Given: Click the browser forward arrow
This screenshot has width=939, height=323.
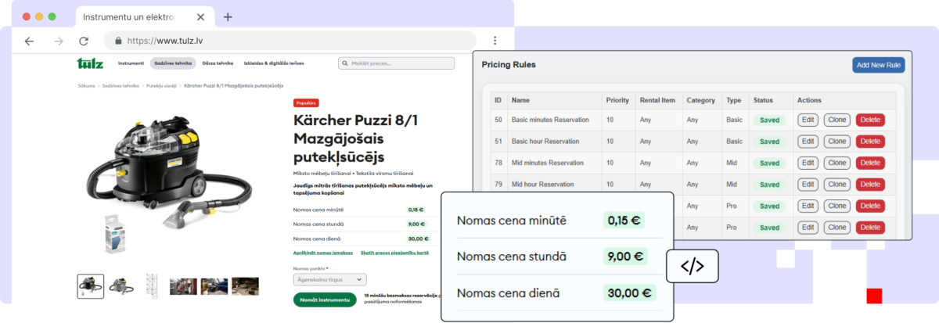Looking at the screenshot, I should coord(57,41).
